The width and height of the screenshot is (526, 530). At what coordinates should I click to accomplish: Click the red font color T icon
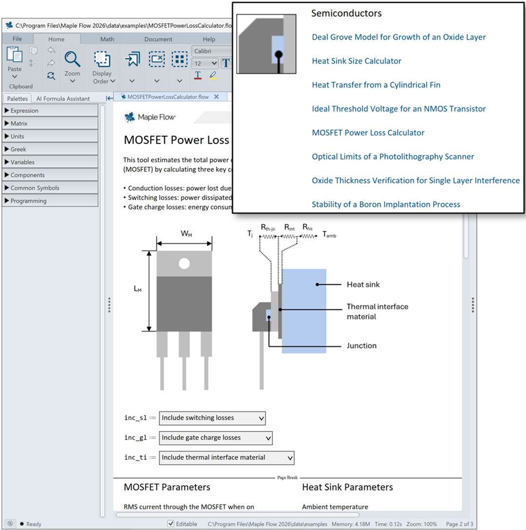coord(198,75)
